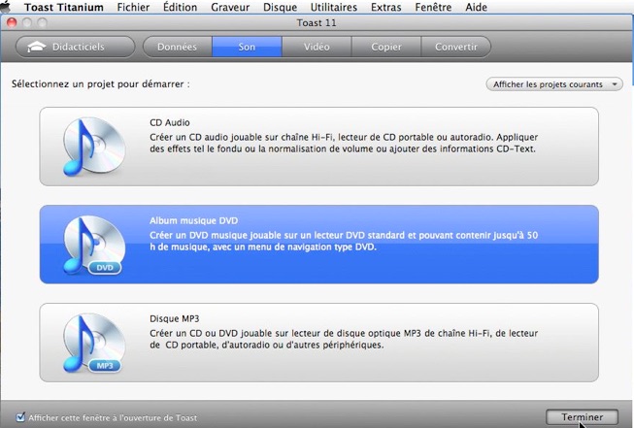Select the CD Audio project title
This screenshot has width=634, height=428.
[x=169, y=122]
